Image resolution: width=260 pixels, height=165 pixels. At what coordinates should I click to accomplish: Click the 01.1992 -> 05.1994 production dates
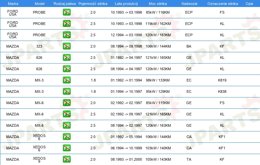tap(126, 137)
